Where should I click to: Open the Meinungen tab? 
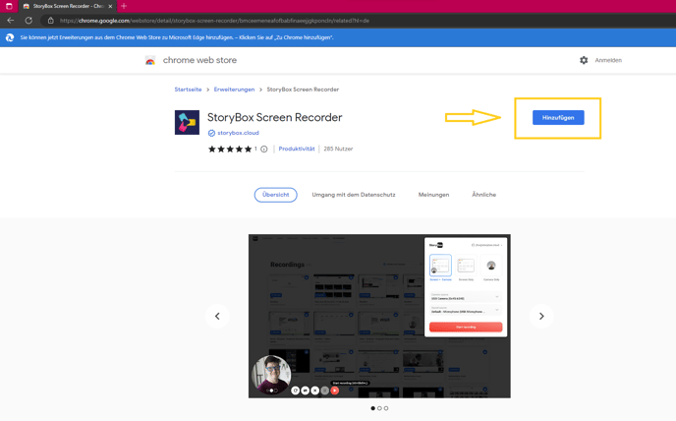(x=433, y=195)
